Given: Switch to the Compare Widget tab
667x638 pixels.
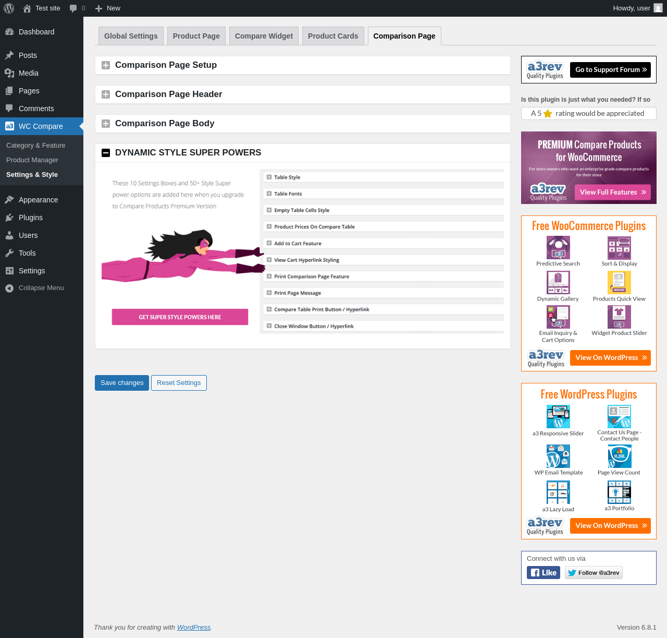Looking at the screenshot, I should tap(264, 36).
